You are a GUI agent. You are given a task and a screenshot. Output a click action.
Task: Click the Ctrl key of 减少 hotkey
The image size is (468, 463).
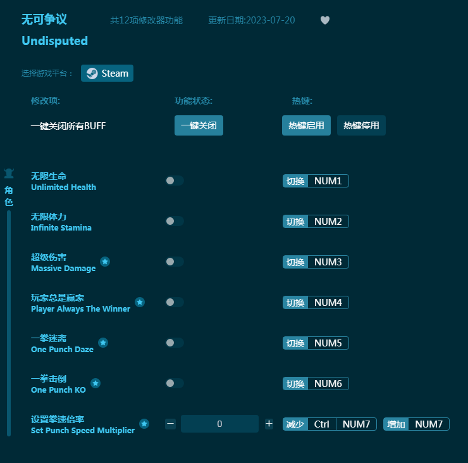322,424
